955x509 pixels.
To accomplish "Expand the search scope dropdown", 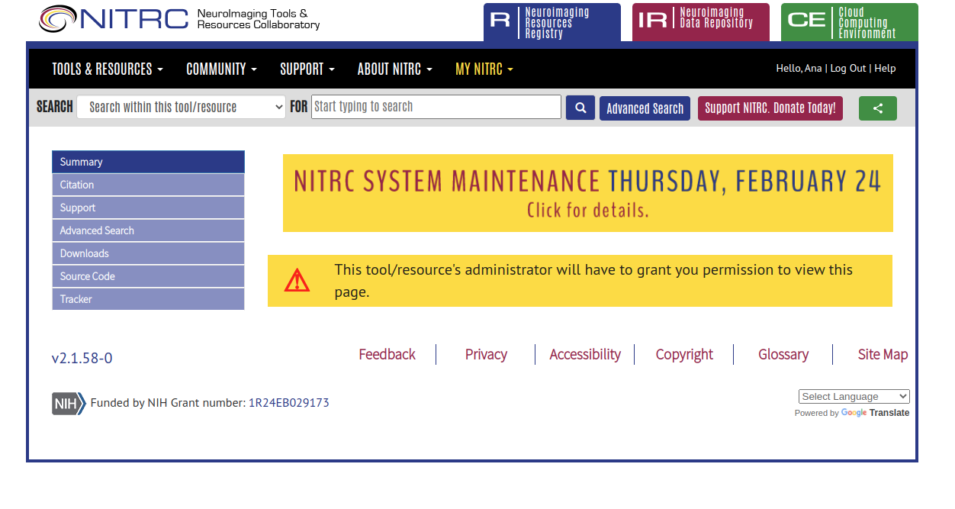I will click(181, 108).
